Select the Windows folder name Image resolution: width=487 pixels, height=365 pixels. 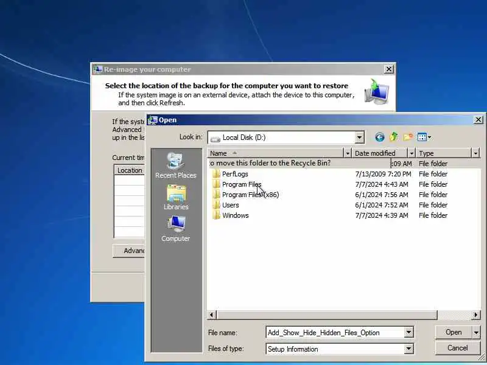coord(235,215)
